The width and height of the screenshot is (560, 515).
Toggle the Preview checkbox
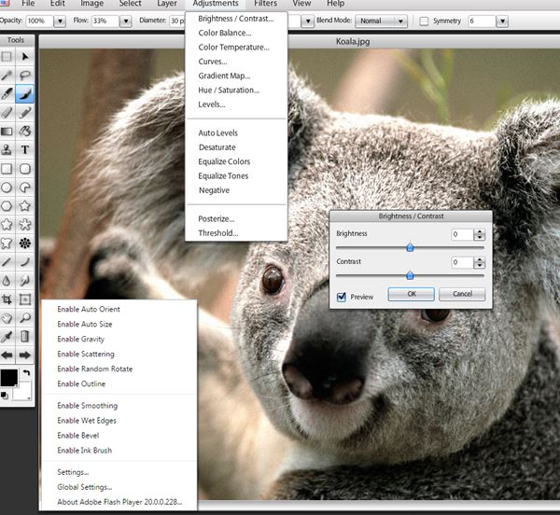[x=343, y=296]
